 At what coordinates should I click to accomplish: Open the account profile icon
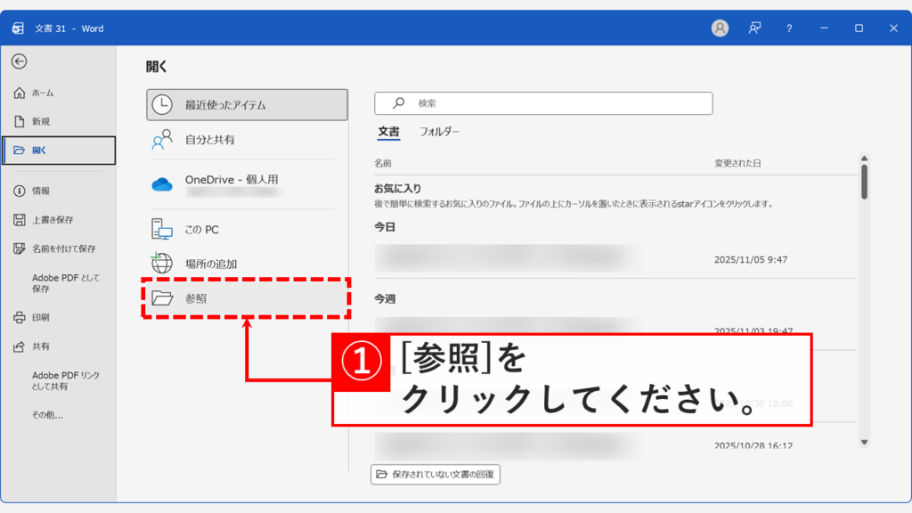pos(720,28)
